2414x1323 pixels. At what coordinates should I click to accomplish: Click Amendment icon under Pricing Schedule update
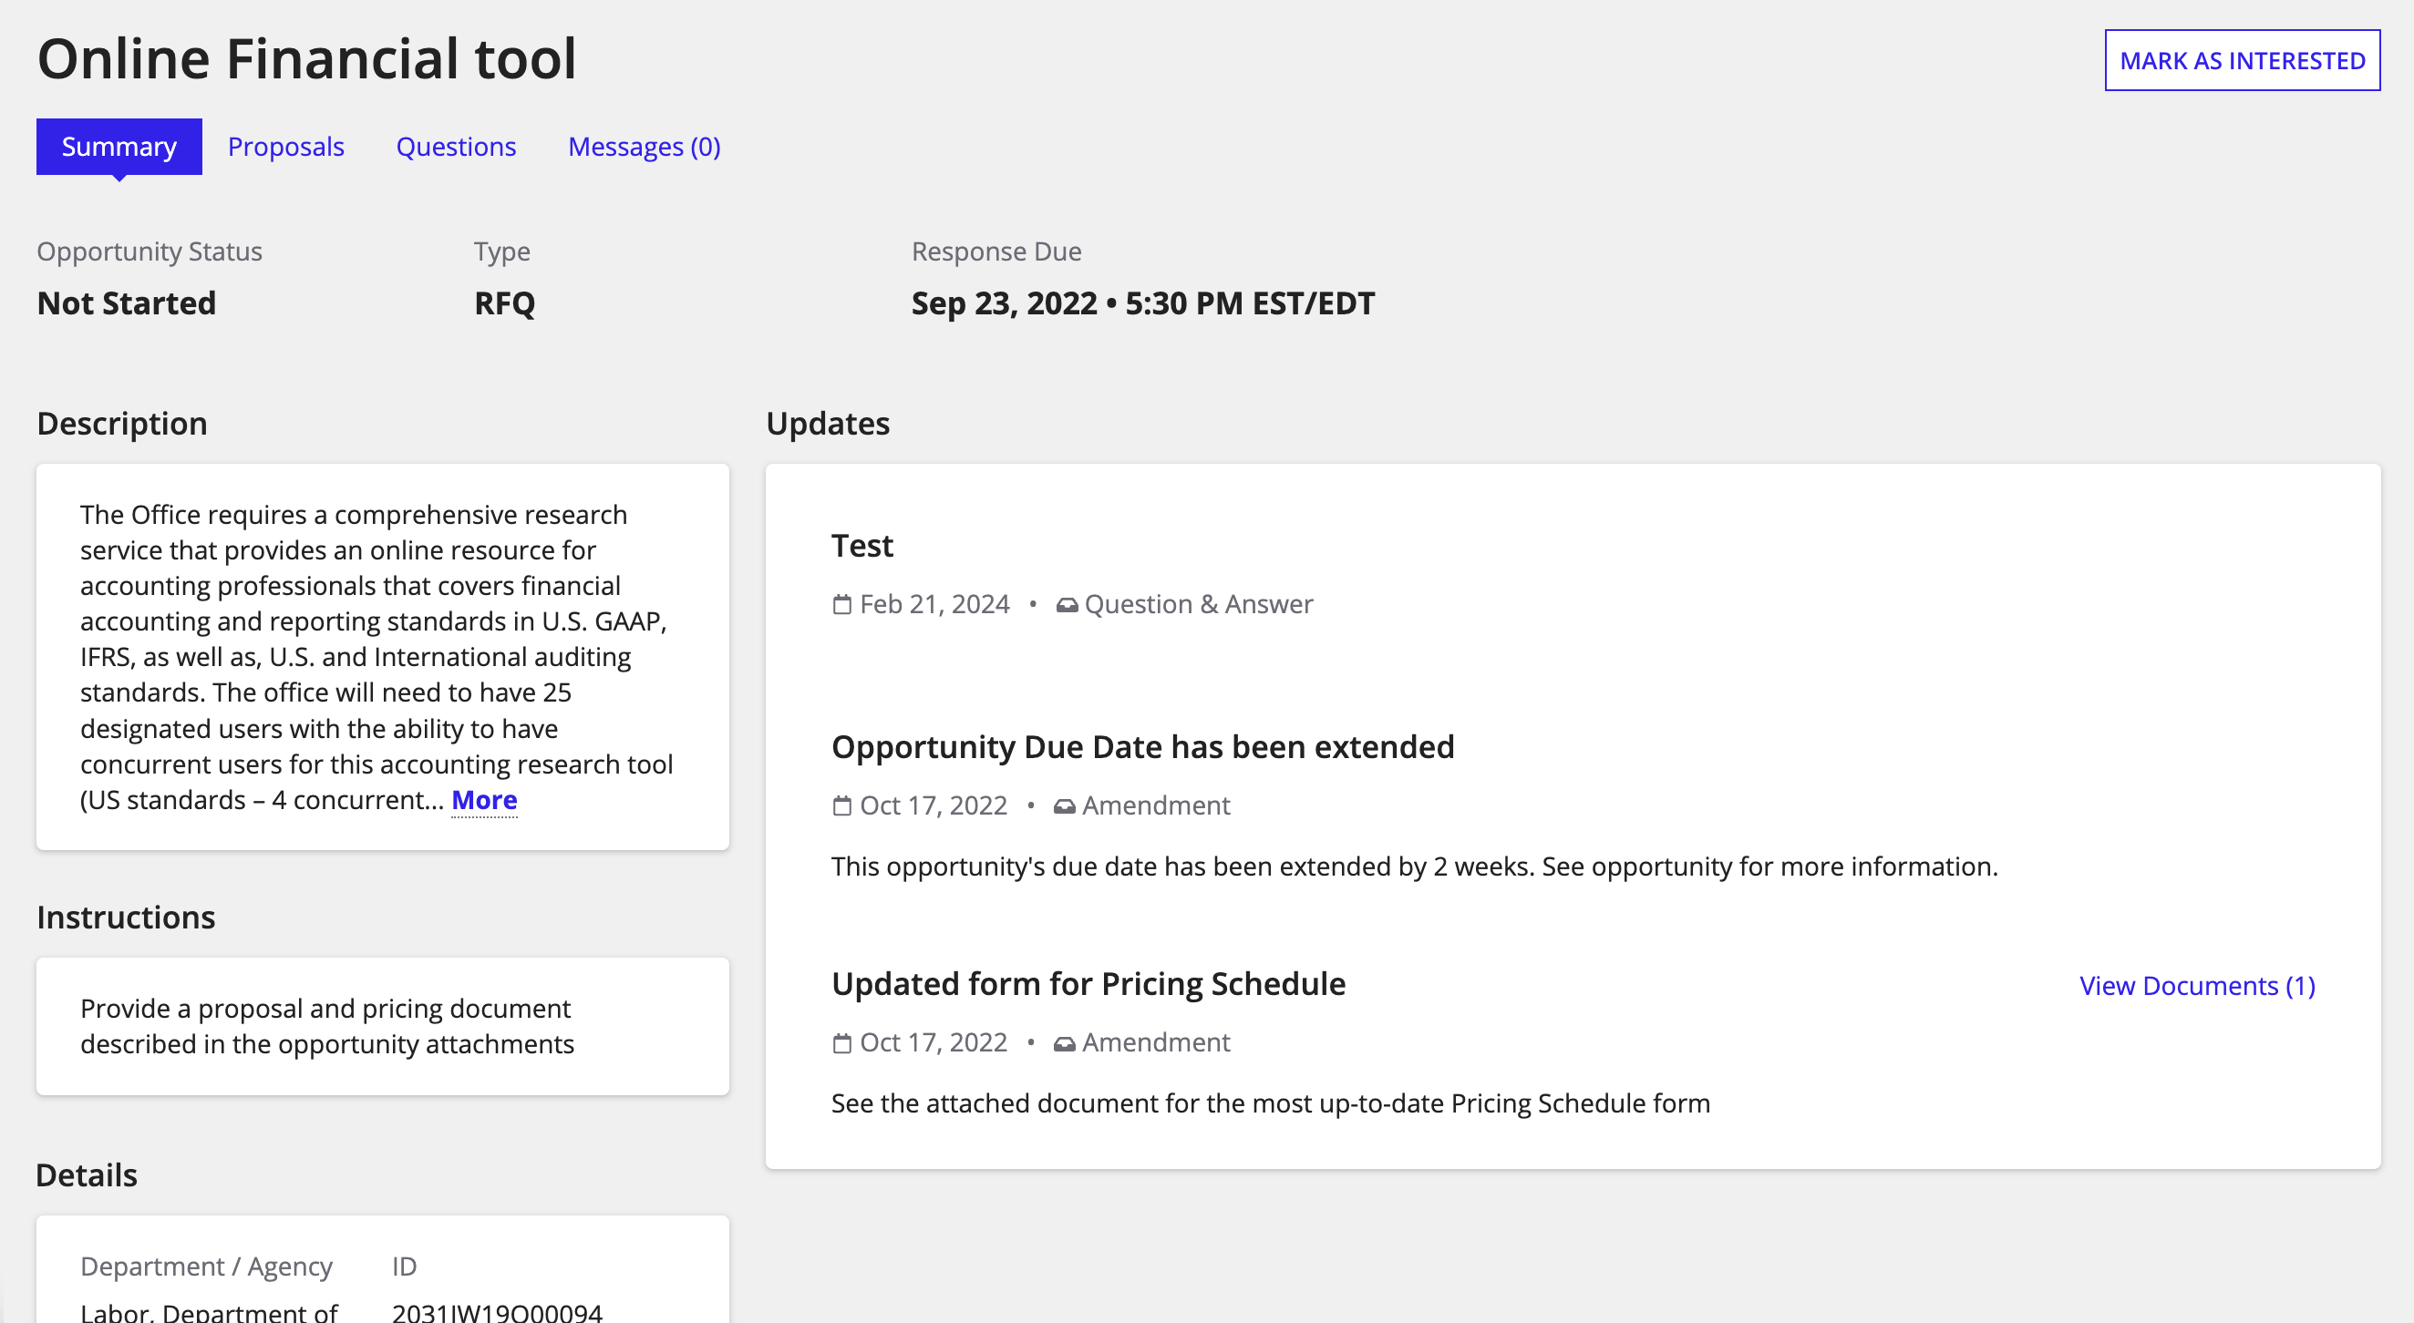(1064, 1043)
